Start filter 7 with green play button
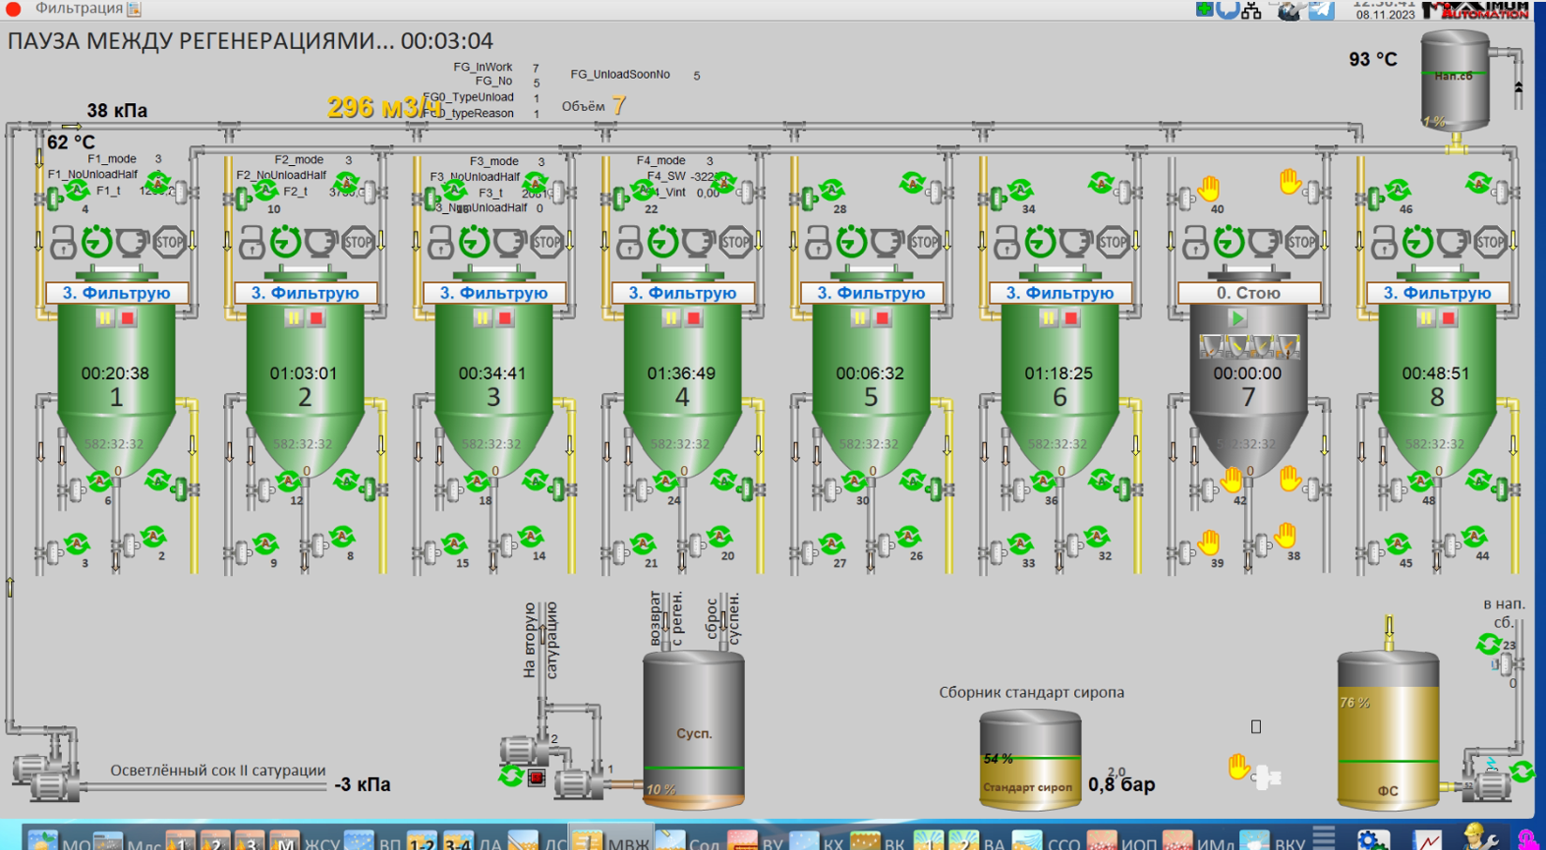This screenshot has width=1546, height=850. click(1237, 318)
